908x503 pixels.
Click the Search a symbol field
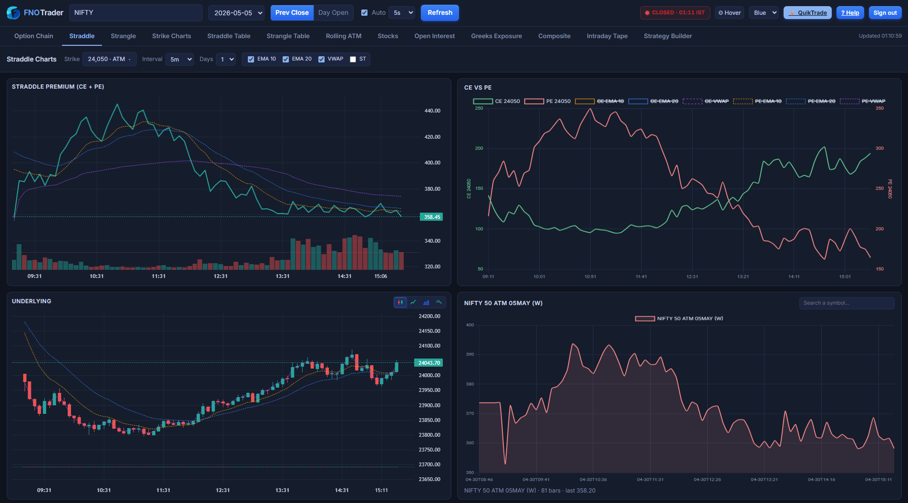(847, 303)
